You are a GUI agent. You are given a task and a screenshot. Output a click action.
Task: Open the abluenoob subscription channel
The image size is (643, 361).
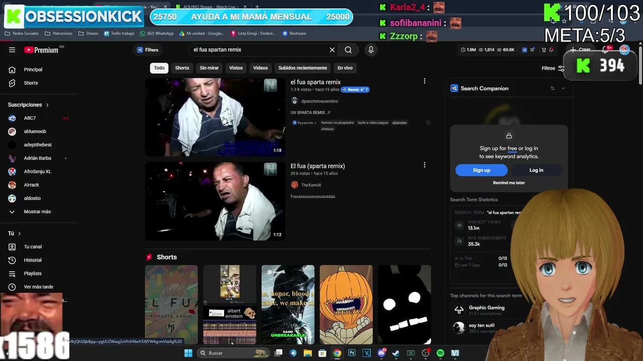[35, 131]
